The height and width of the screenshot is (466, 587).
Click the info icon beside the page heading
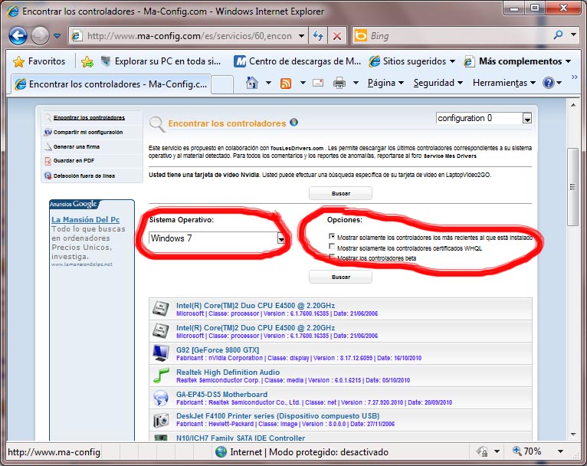pos(293,122)
